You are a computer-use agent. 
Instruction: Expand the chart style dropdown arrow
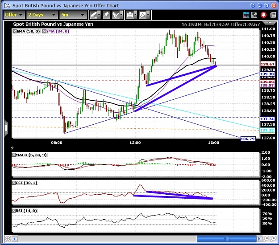[148, 15]
